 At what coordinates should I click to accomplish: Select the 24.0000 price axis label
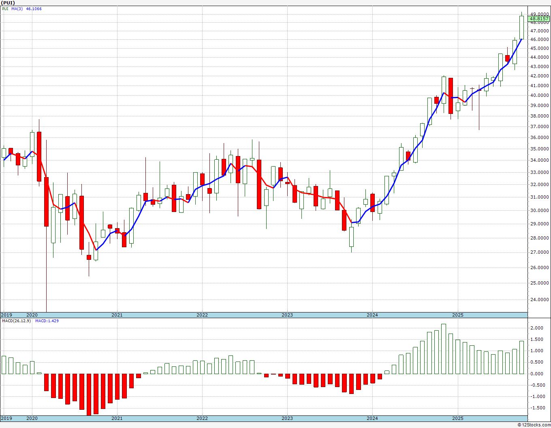click(x=539, y=300)
